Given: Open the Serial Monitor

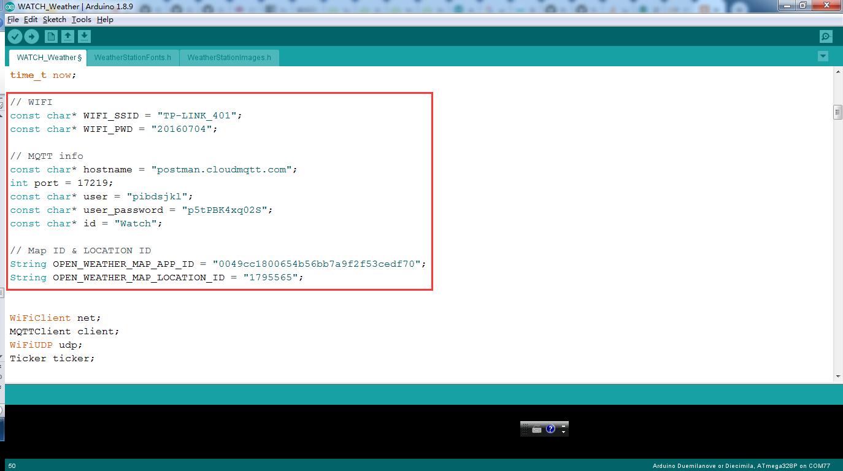Looking at the screenshot, I should (x=826, y=37).
